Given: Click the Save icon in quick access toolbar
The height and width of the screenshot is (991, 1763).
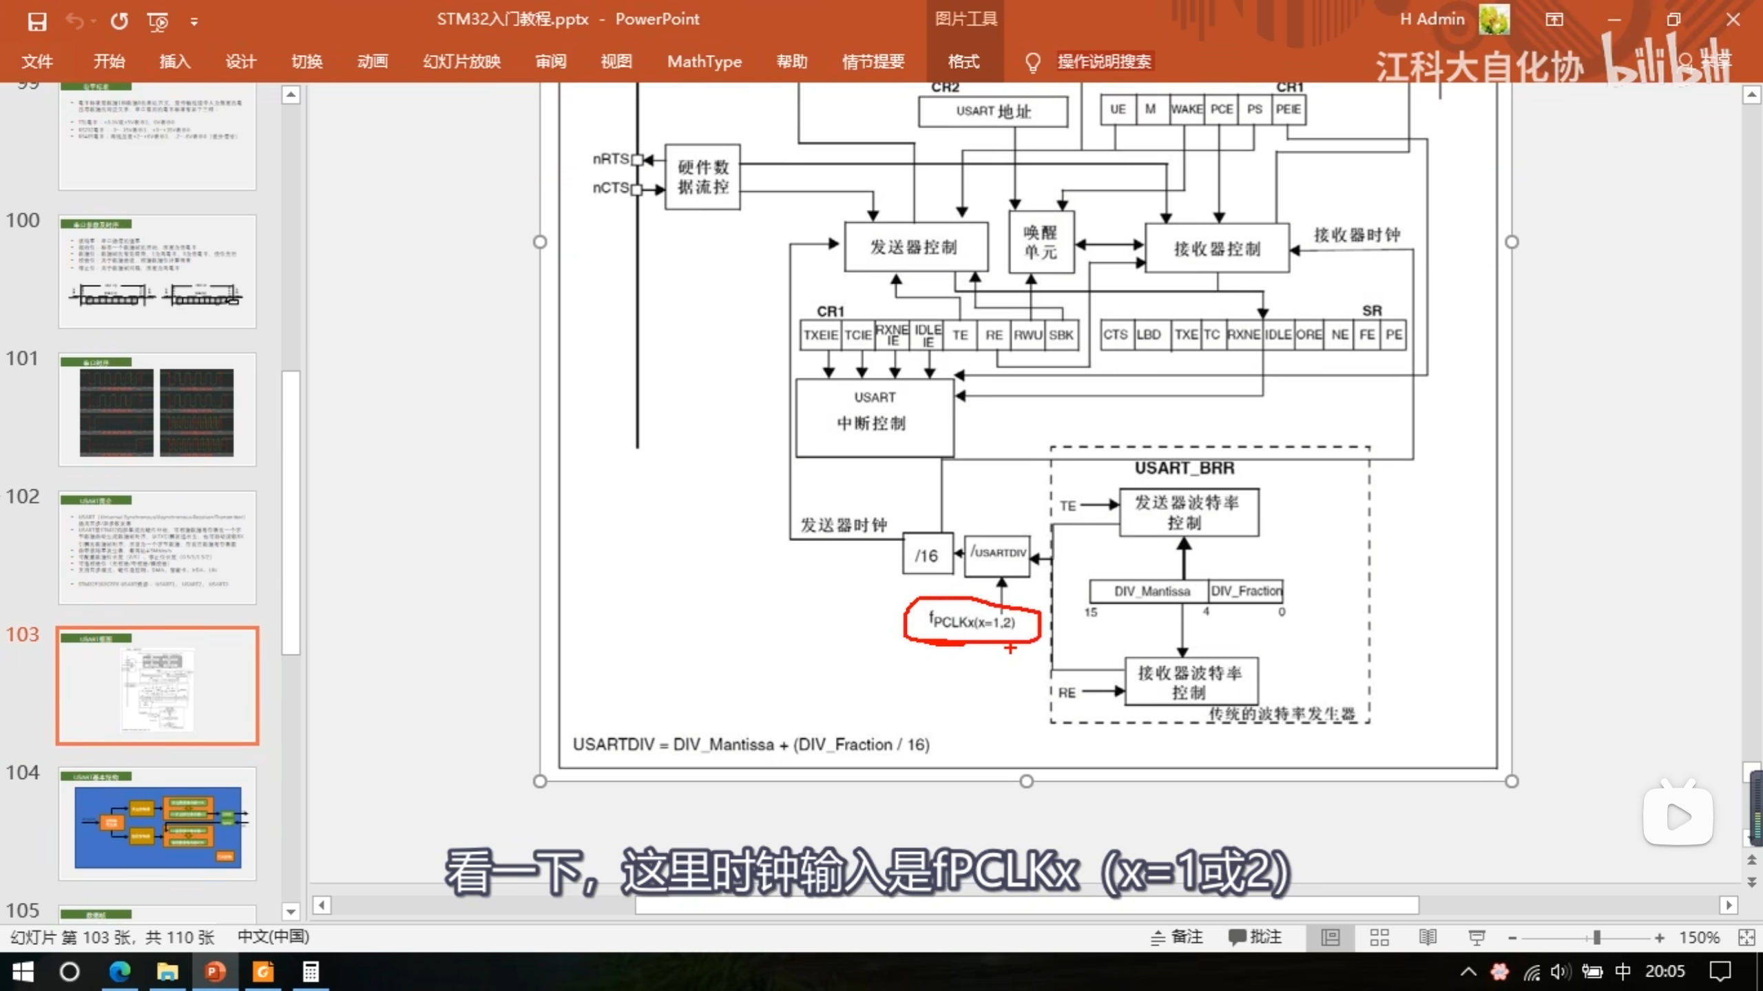Looking at the screenshot, I should pyautogui.click(x=36, y=21).
